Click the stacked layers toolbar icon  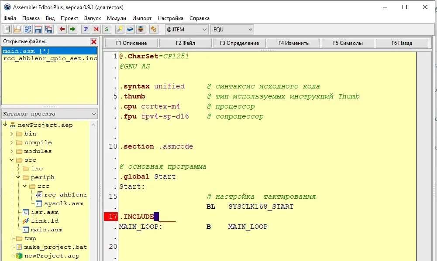pos(141,29)
